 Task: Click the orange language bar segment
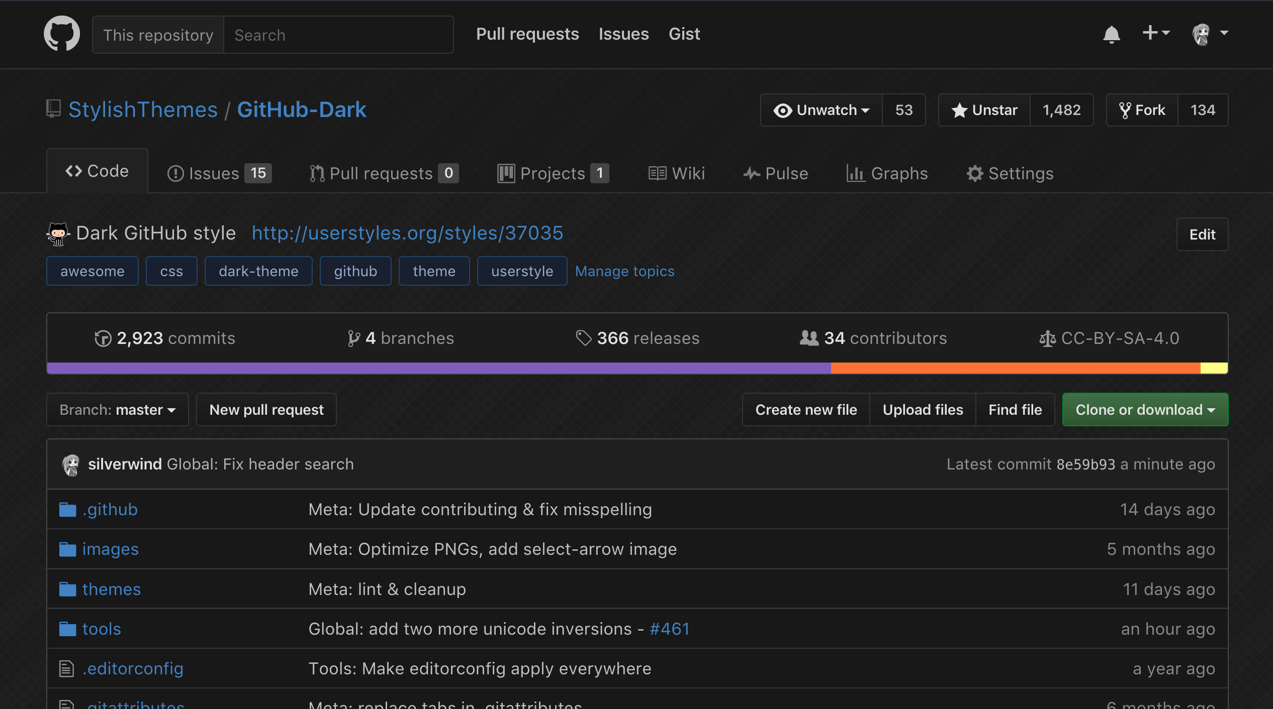[x=1015, y=368]
